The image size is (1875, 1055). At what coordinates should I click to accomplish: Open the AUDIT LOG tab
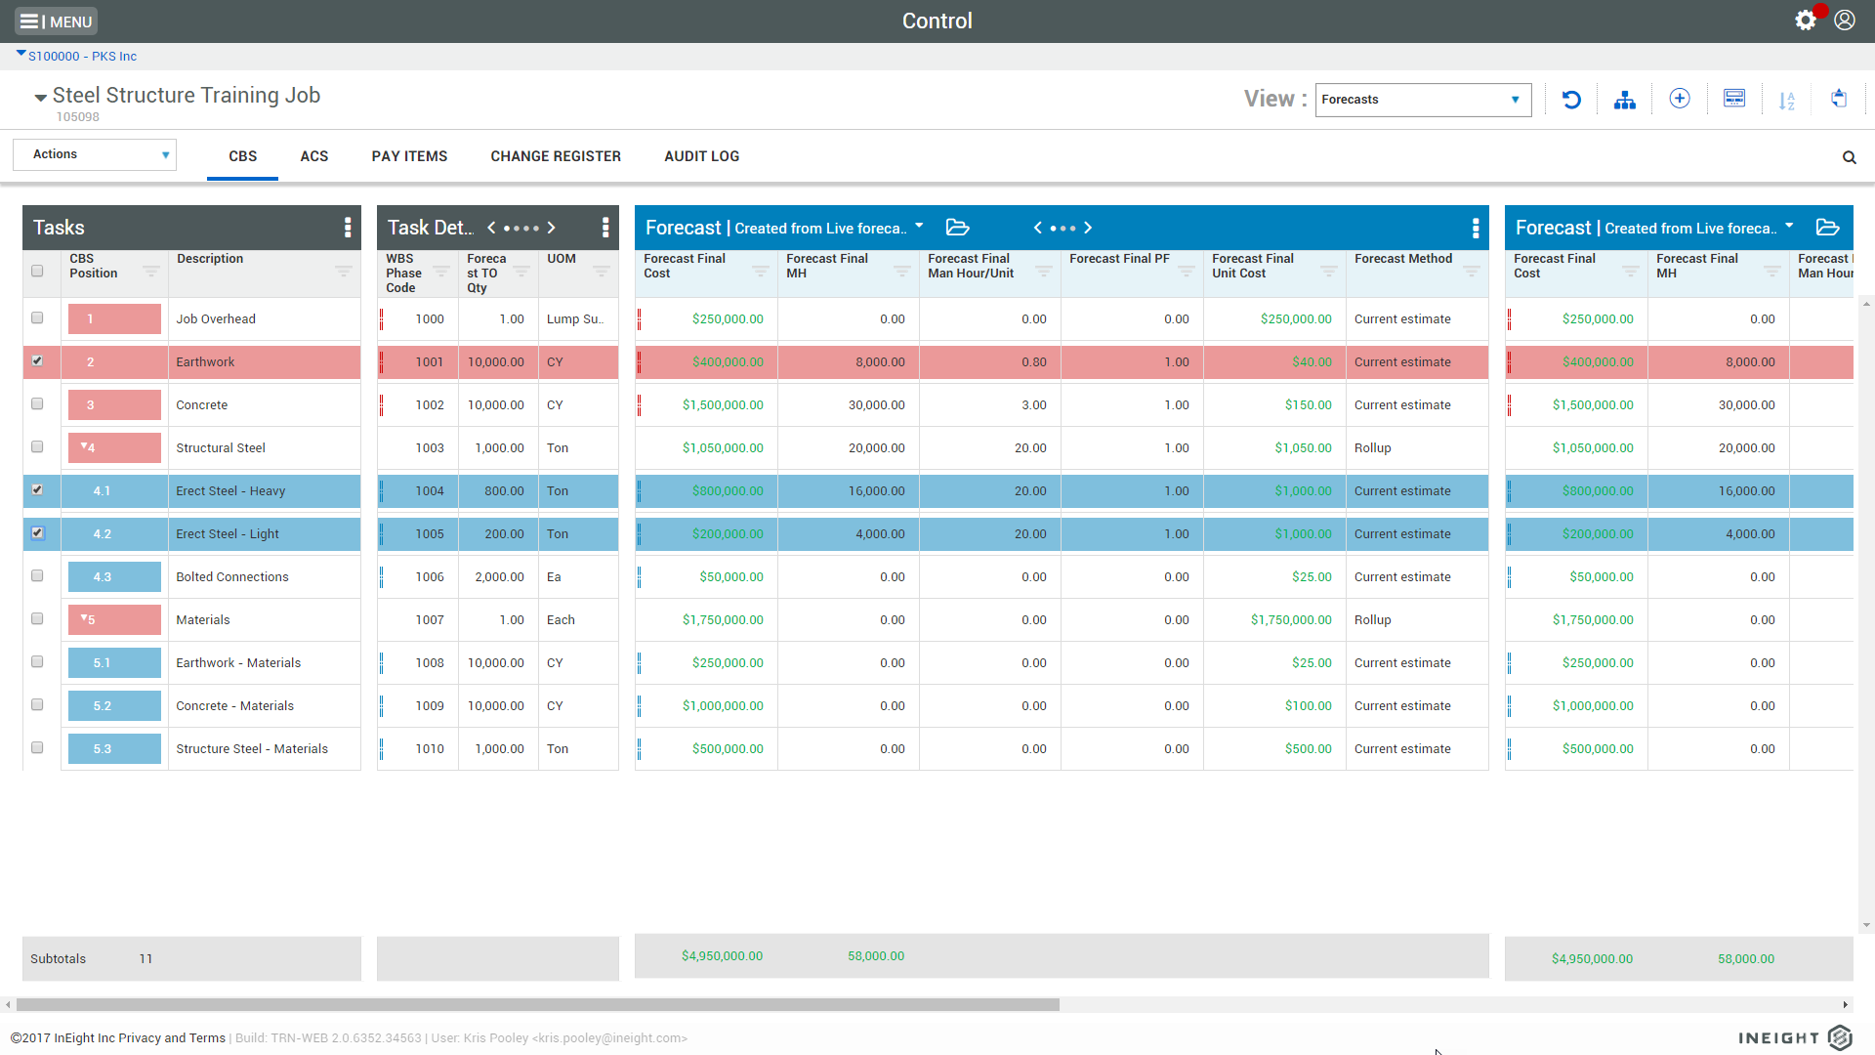pyautogui.click(x=701, y=156)
